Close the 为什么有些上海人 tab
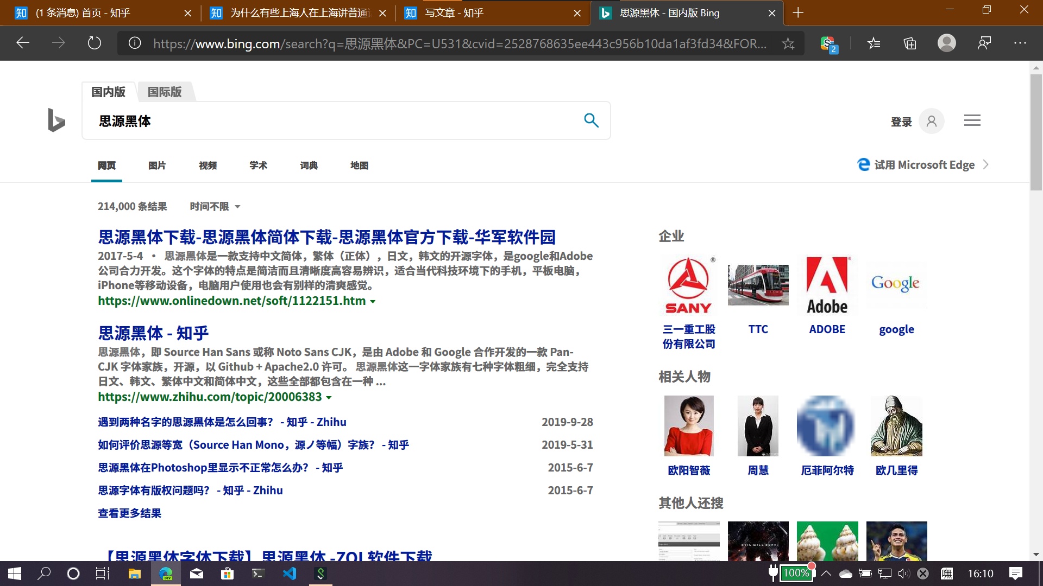Viewport: 1043px width, 586px height. point(382,13)
